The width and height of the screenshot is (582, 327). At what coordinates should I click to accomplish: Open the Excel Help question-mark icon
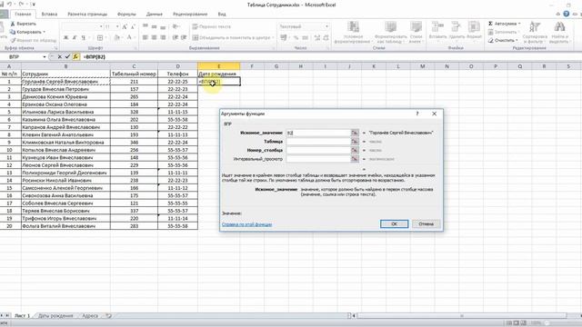(566, 14)
